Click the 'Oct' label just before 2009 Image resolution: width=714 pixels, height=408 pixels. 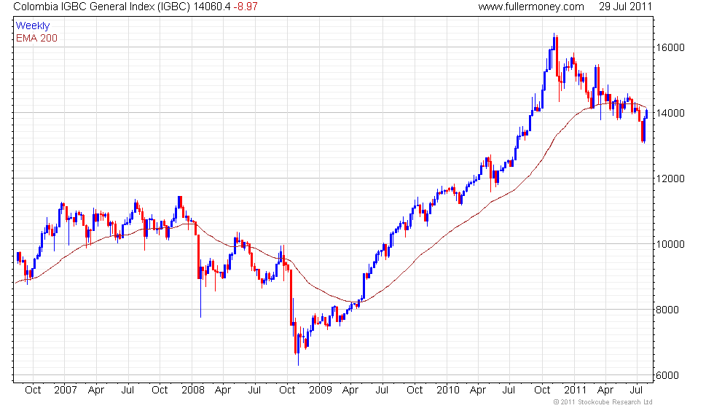[287, 390]
